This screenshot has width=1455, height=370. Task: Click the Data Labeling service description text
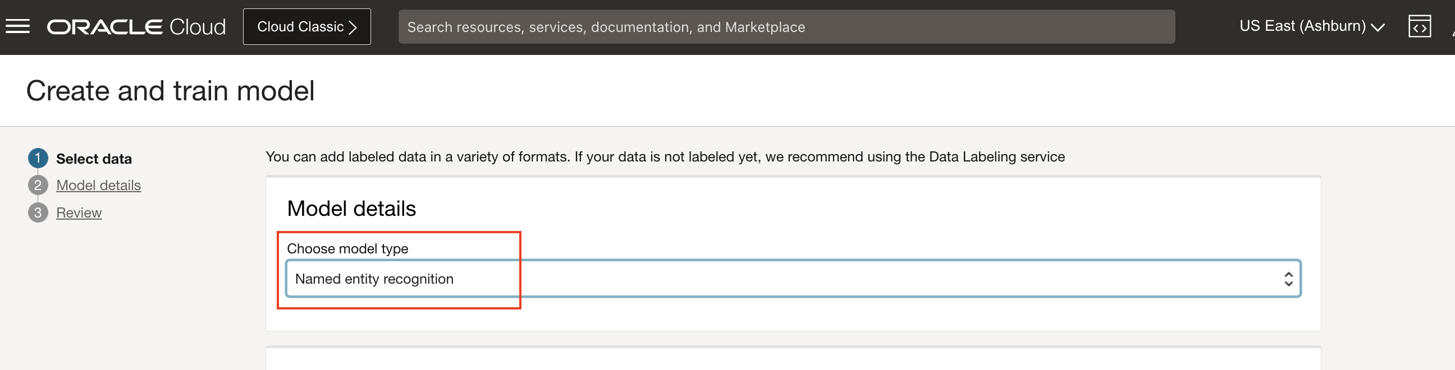tap(665, 157)
